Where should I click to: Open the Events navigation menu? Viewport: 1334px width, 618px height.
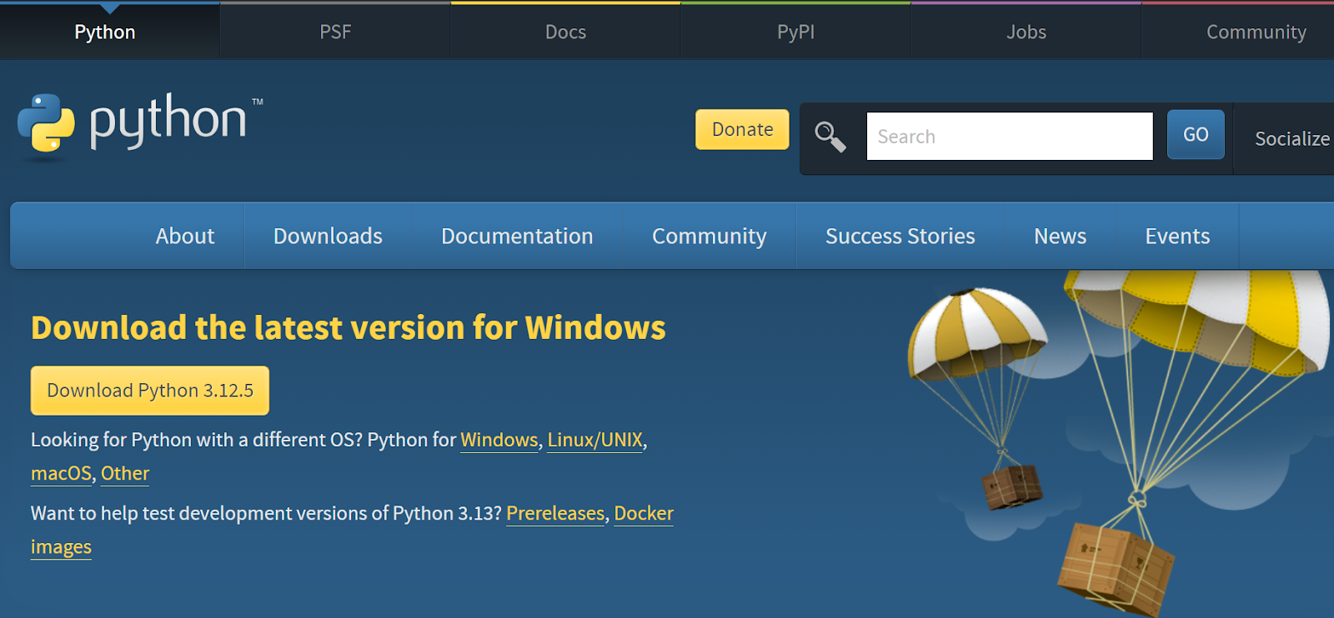[x=1177, y=236]
